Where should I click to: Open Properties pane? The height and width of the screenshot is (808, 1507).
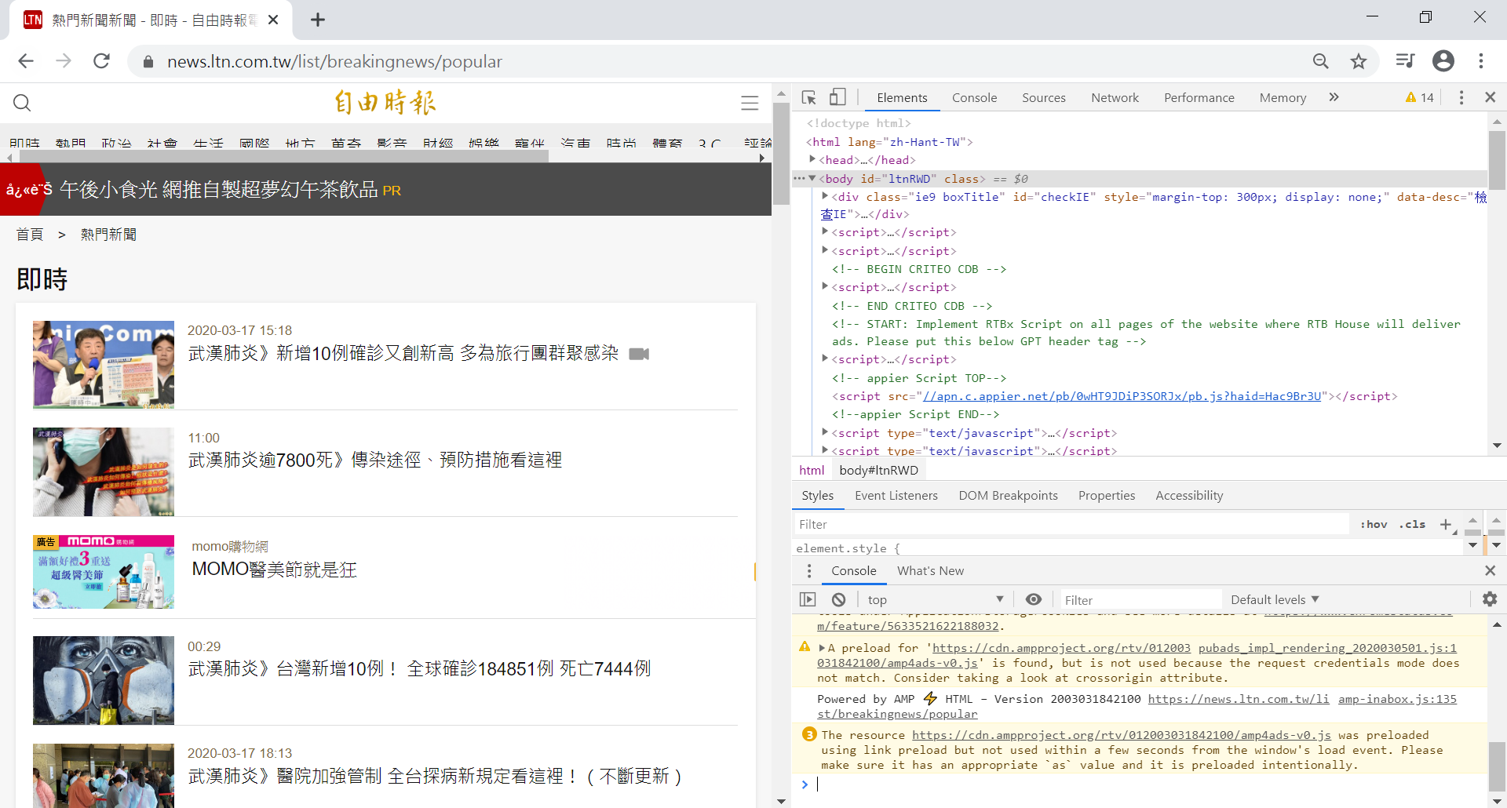[1106, 496]
